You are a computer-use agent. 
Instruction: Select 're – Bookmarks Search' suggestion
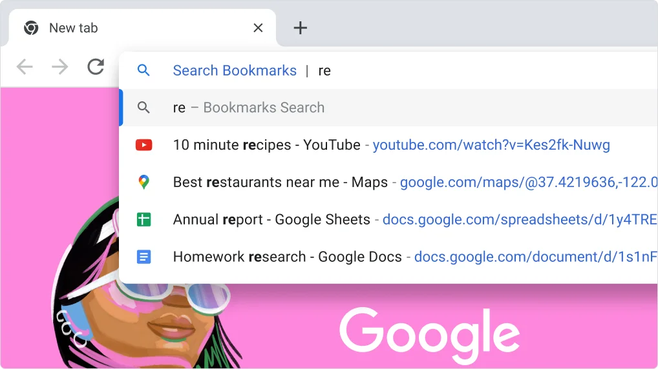[388, 108]
